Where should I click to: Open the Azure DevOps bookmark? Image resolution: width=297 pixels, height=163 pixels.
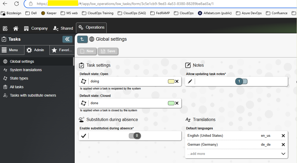pos(249,13)
